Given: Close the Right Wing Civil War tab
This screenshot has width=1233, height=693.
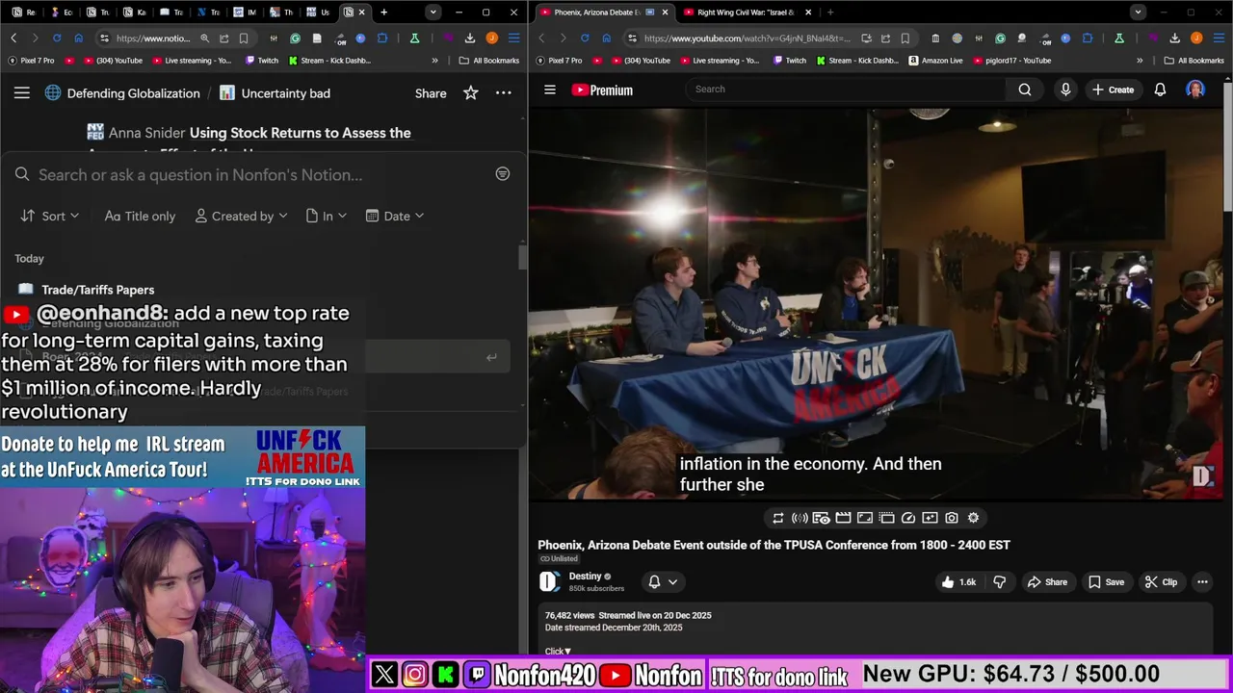Looking at the screenshot, I should click(808, 12).
